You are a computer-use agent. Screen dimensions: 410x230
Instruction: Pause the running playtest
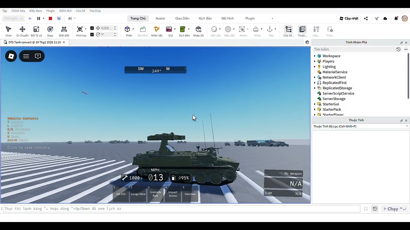(38, 19)
